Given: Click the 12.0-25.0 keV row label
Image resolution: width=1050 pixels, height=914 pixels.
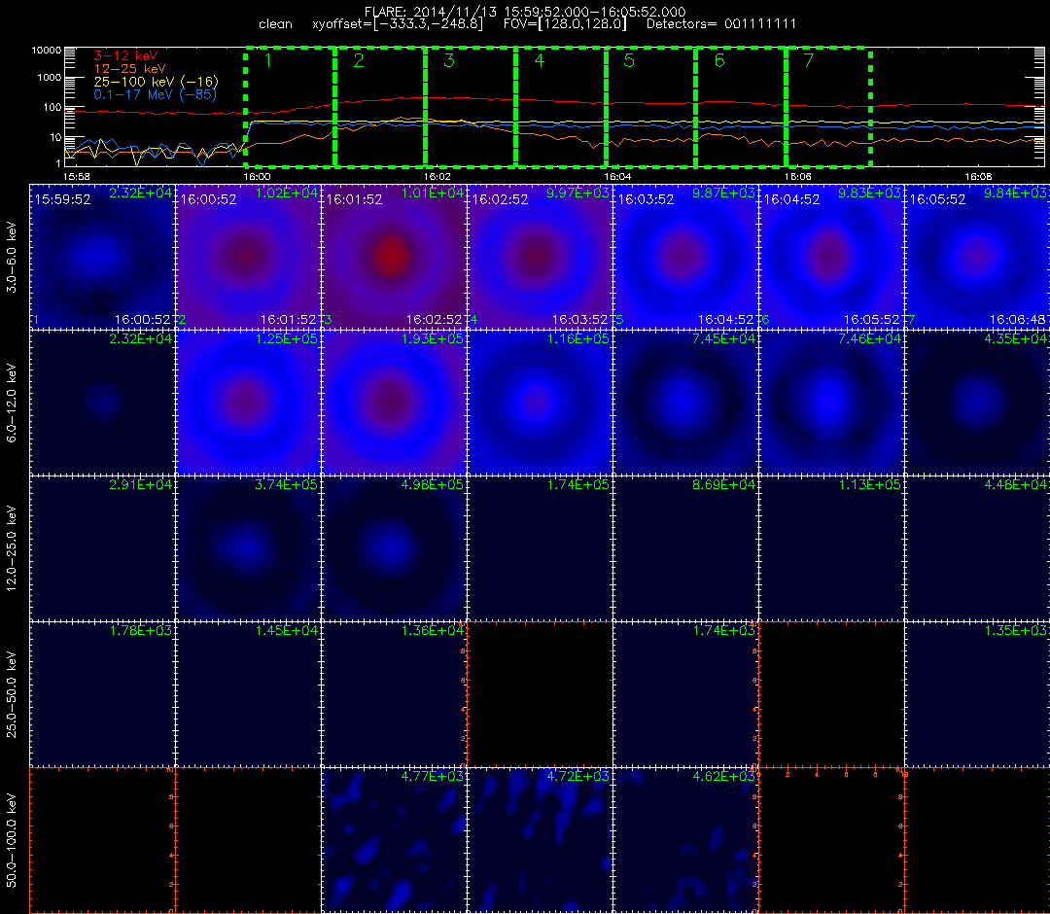Looking at the screenshot, I should pos(12,547).
